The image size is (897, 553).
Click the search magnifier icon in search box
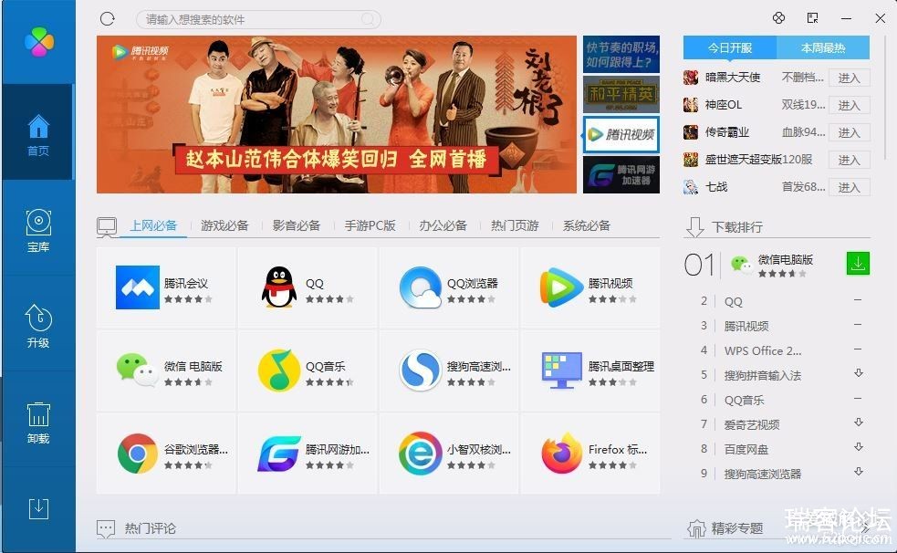(369, 19)
